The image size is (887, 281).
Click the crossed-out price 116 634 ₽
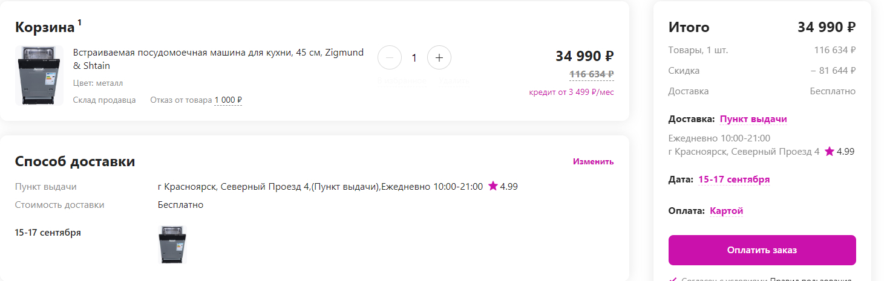click(591, 74)
